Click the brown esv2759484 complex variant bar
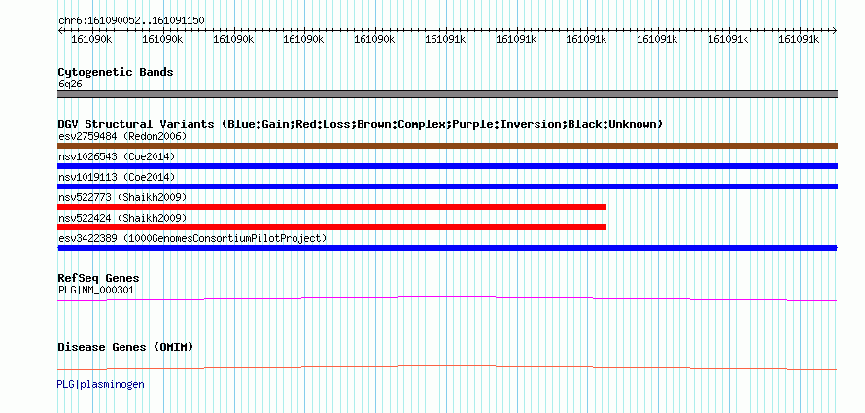Viewport: 865px width, 413px height. point(447,146)
